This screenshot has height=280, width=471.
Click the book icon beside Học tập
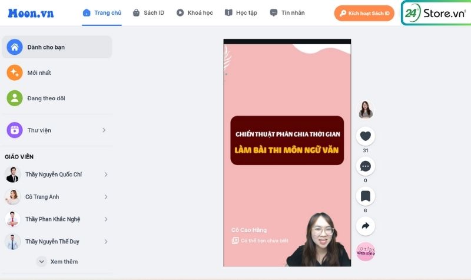(228, 12)
